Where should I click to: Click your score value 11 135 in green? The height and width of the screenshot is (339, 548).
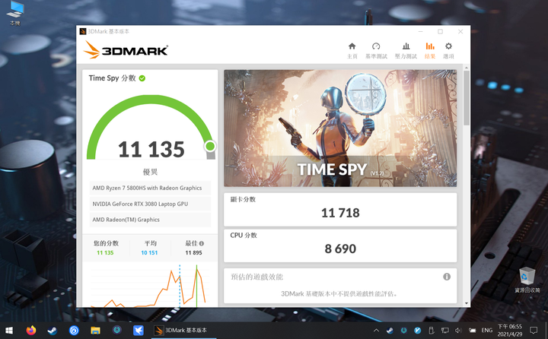click(x=105, y=253)
